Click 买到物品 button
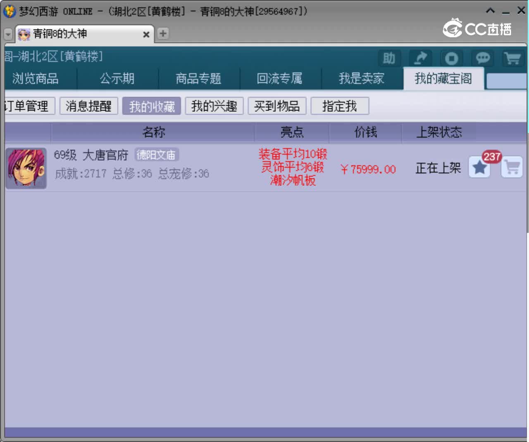This screenshot has height=442, width=529. coord(277,106)
